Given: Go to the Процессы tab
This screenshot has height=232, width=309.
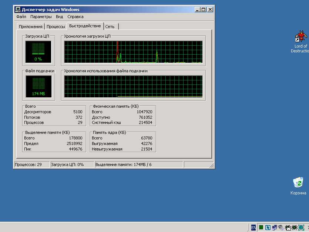Looking at the screenshot, I should point(56,27).
